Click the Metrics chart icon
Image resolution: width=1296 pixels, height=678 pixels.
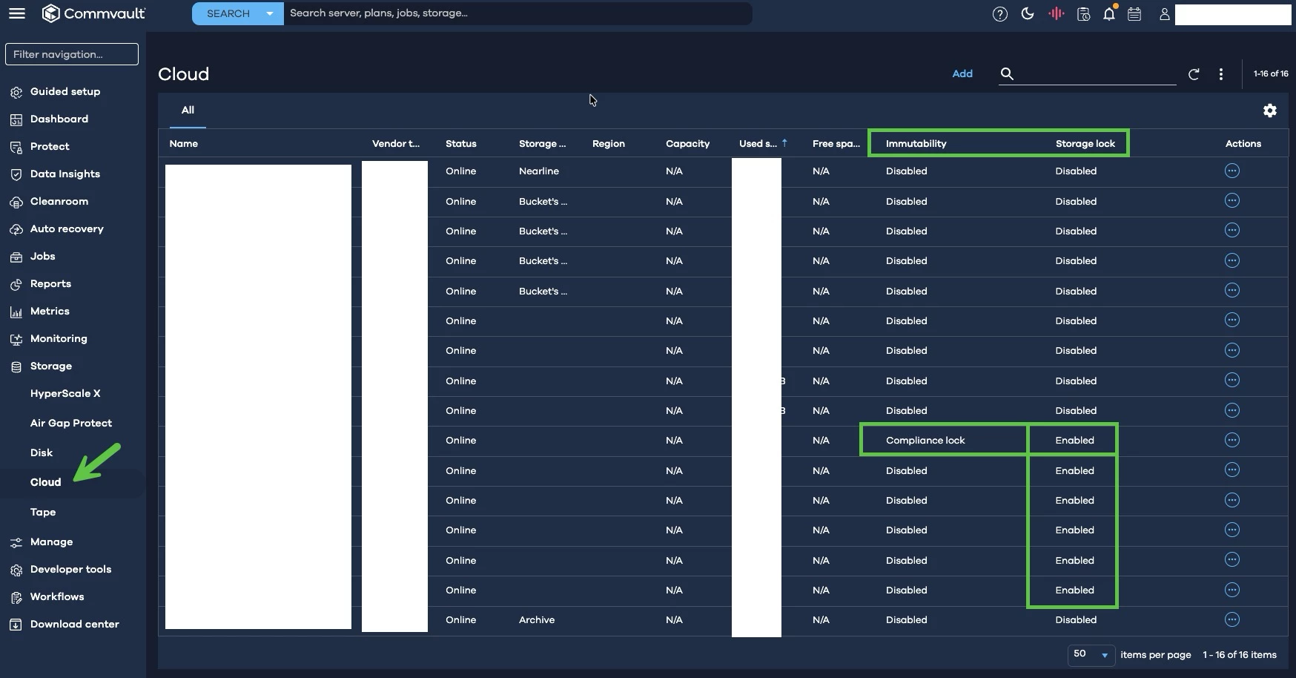(16, 312)
